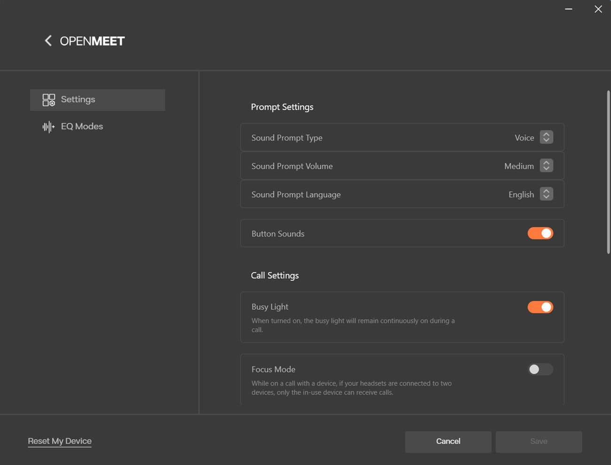The image size is (611, 465).
Task: Click the Save button
Action: click(x=539, y=441)
